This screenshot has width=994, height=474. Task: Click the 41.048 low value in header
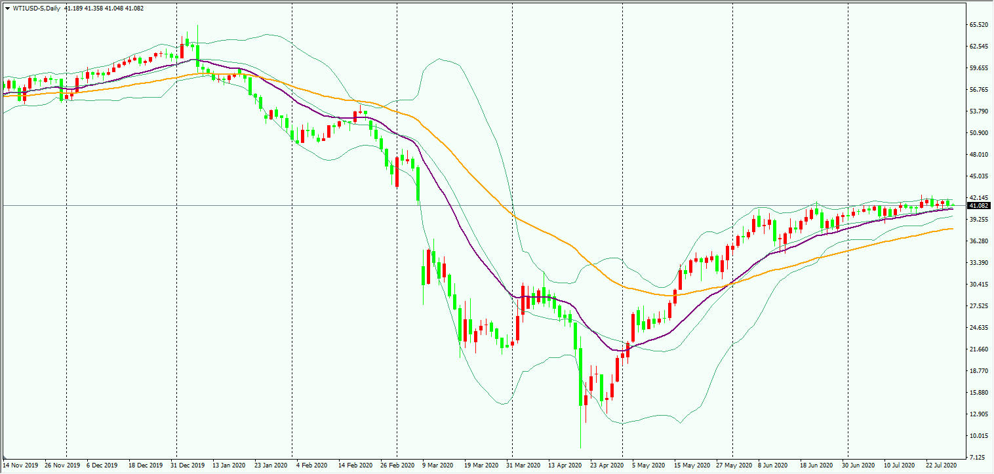[x=115, y=8]
